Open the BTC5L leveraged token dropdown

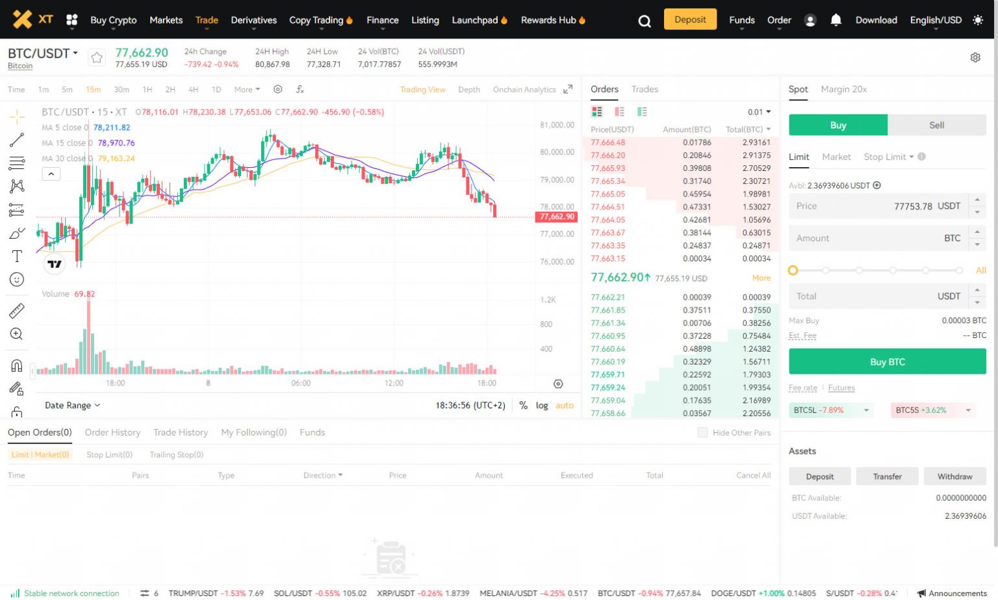pyautogui.click(x=866, y=410)
